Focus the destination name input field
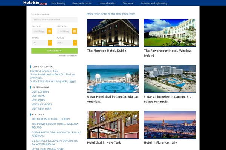This screenshot has width=226, height=150. (55, 19)
